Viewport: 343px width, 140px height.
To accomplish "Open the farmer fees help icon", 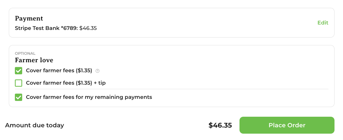I will click(97, 71).
